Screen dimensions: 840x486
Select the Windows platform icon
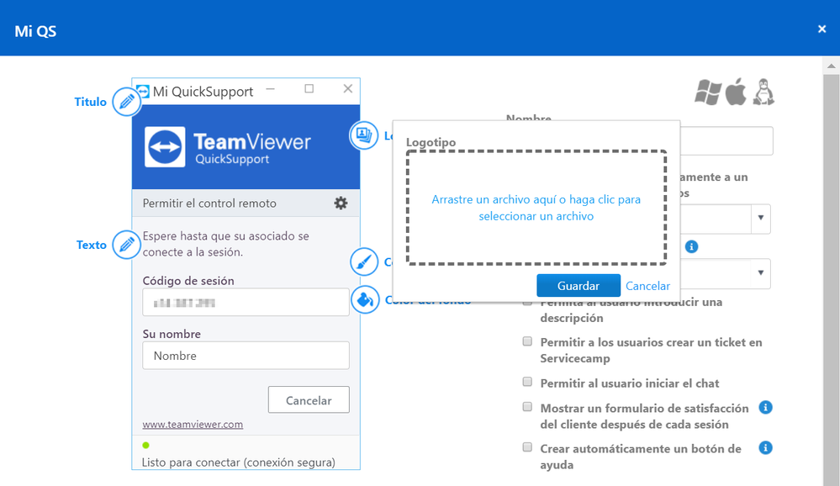[x=708, y=92]
